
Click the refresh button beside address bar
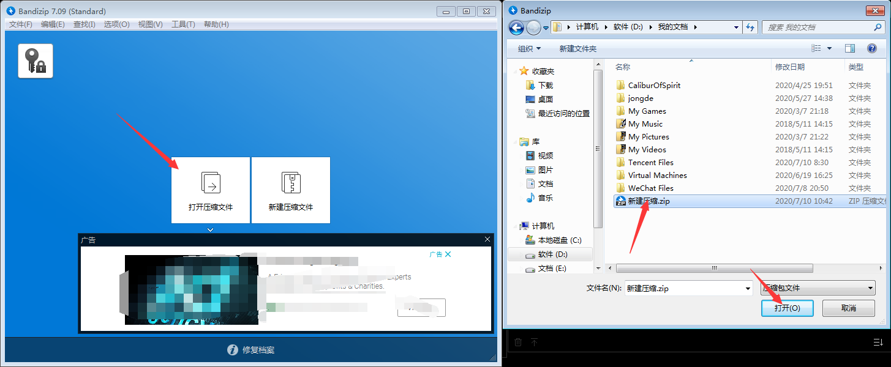751,27
